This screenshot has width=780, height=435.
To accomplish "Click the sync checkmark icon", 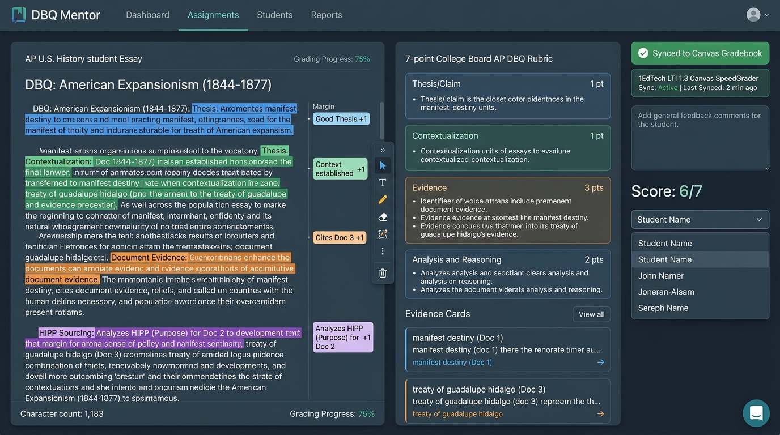I will (643, 53).
